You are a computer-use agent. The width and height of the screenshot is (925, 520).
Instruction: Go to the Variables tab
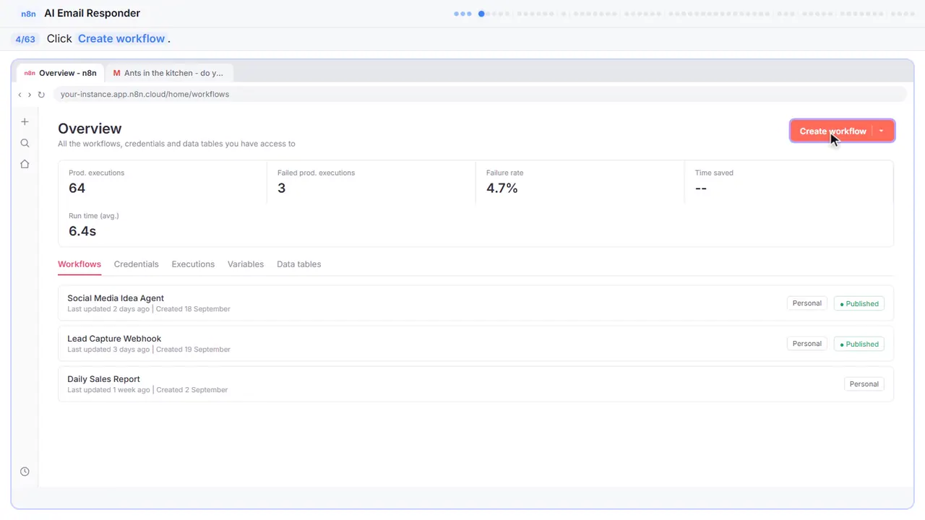246,264
